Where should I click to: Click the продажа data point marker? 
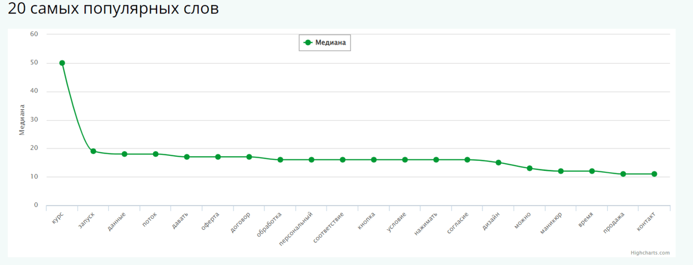click(x=623, y=174)
